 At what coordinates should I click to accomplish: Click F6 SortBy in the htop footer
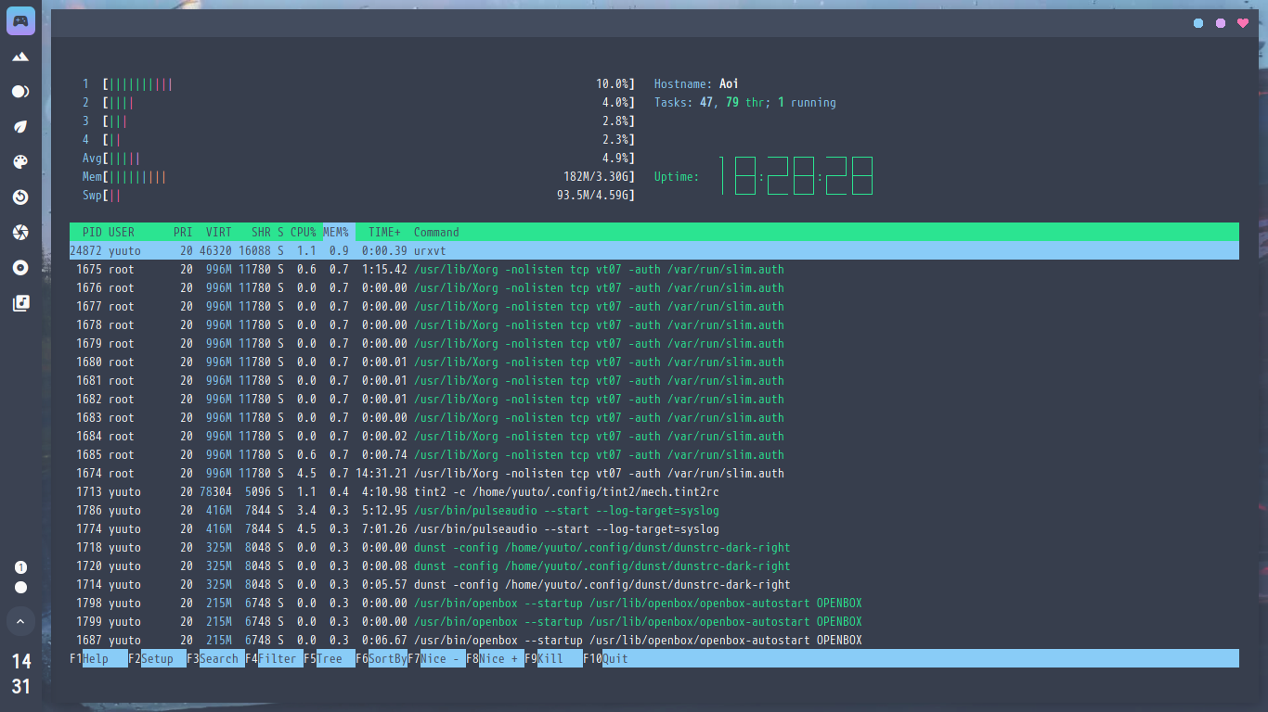382,658
